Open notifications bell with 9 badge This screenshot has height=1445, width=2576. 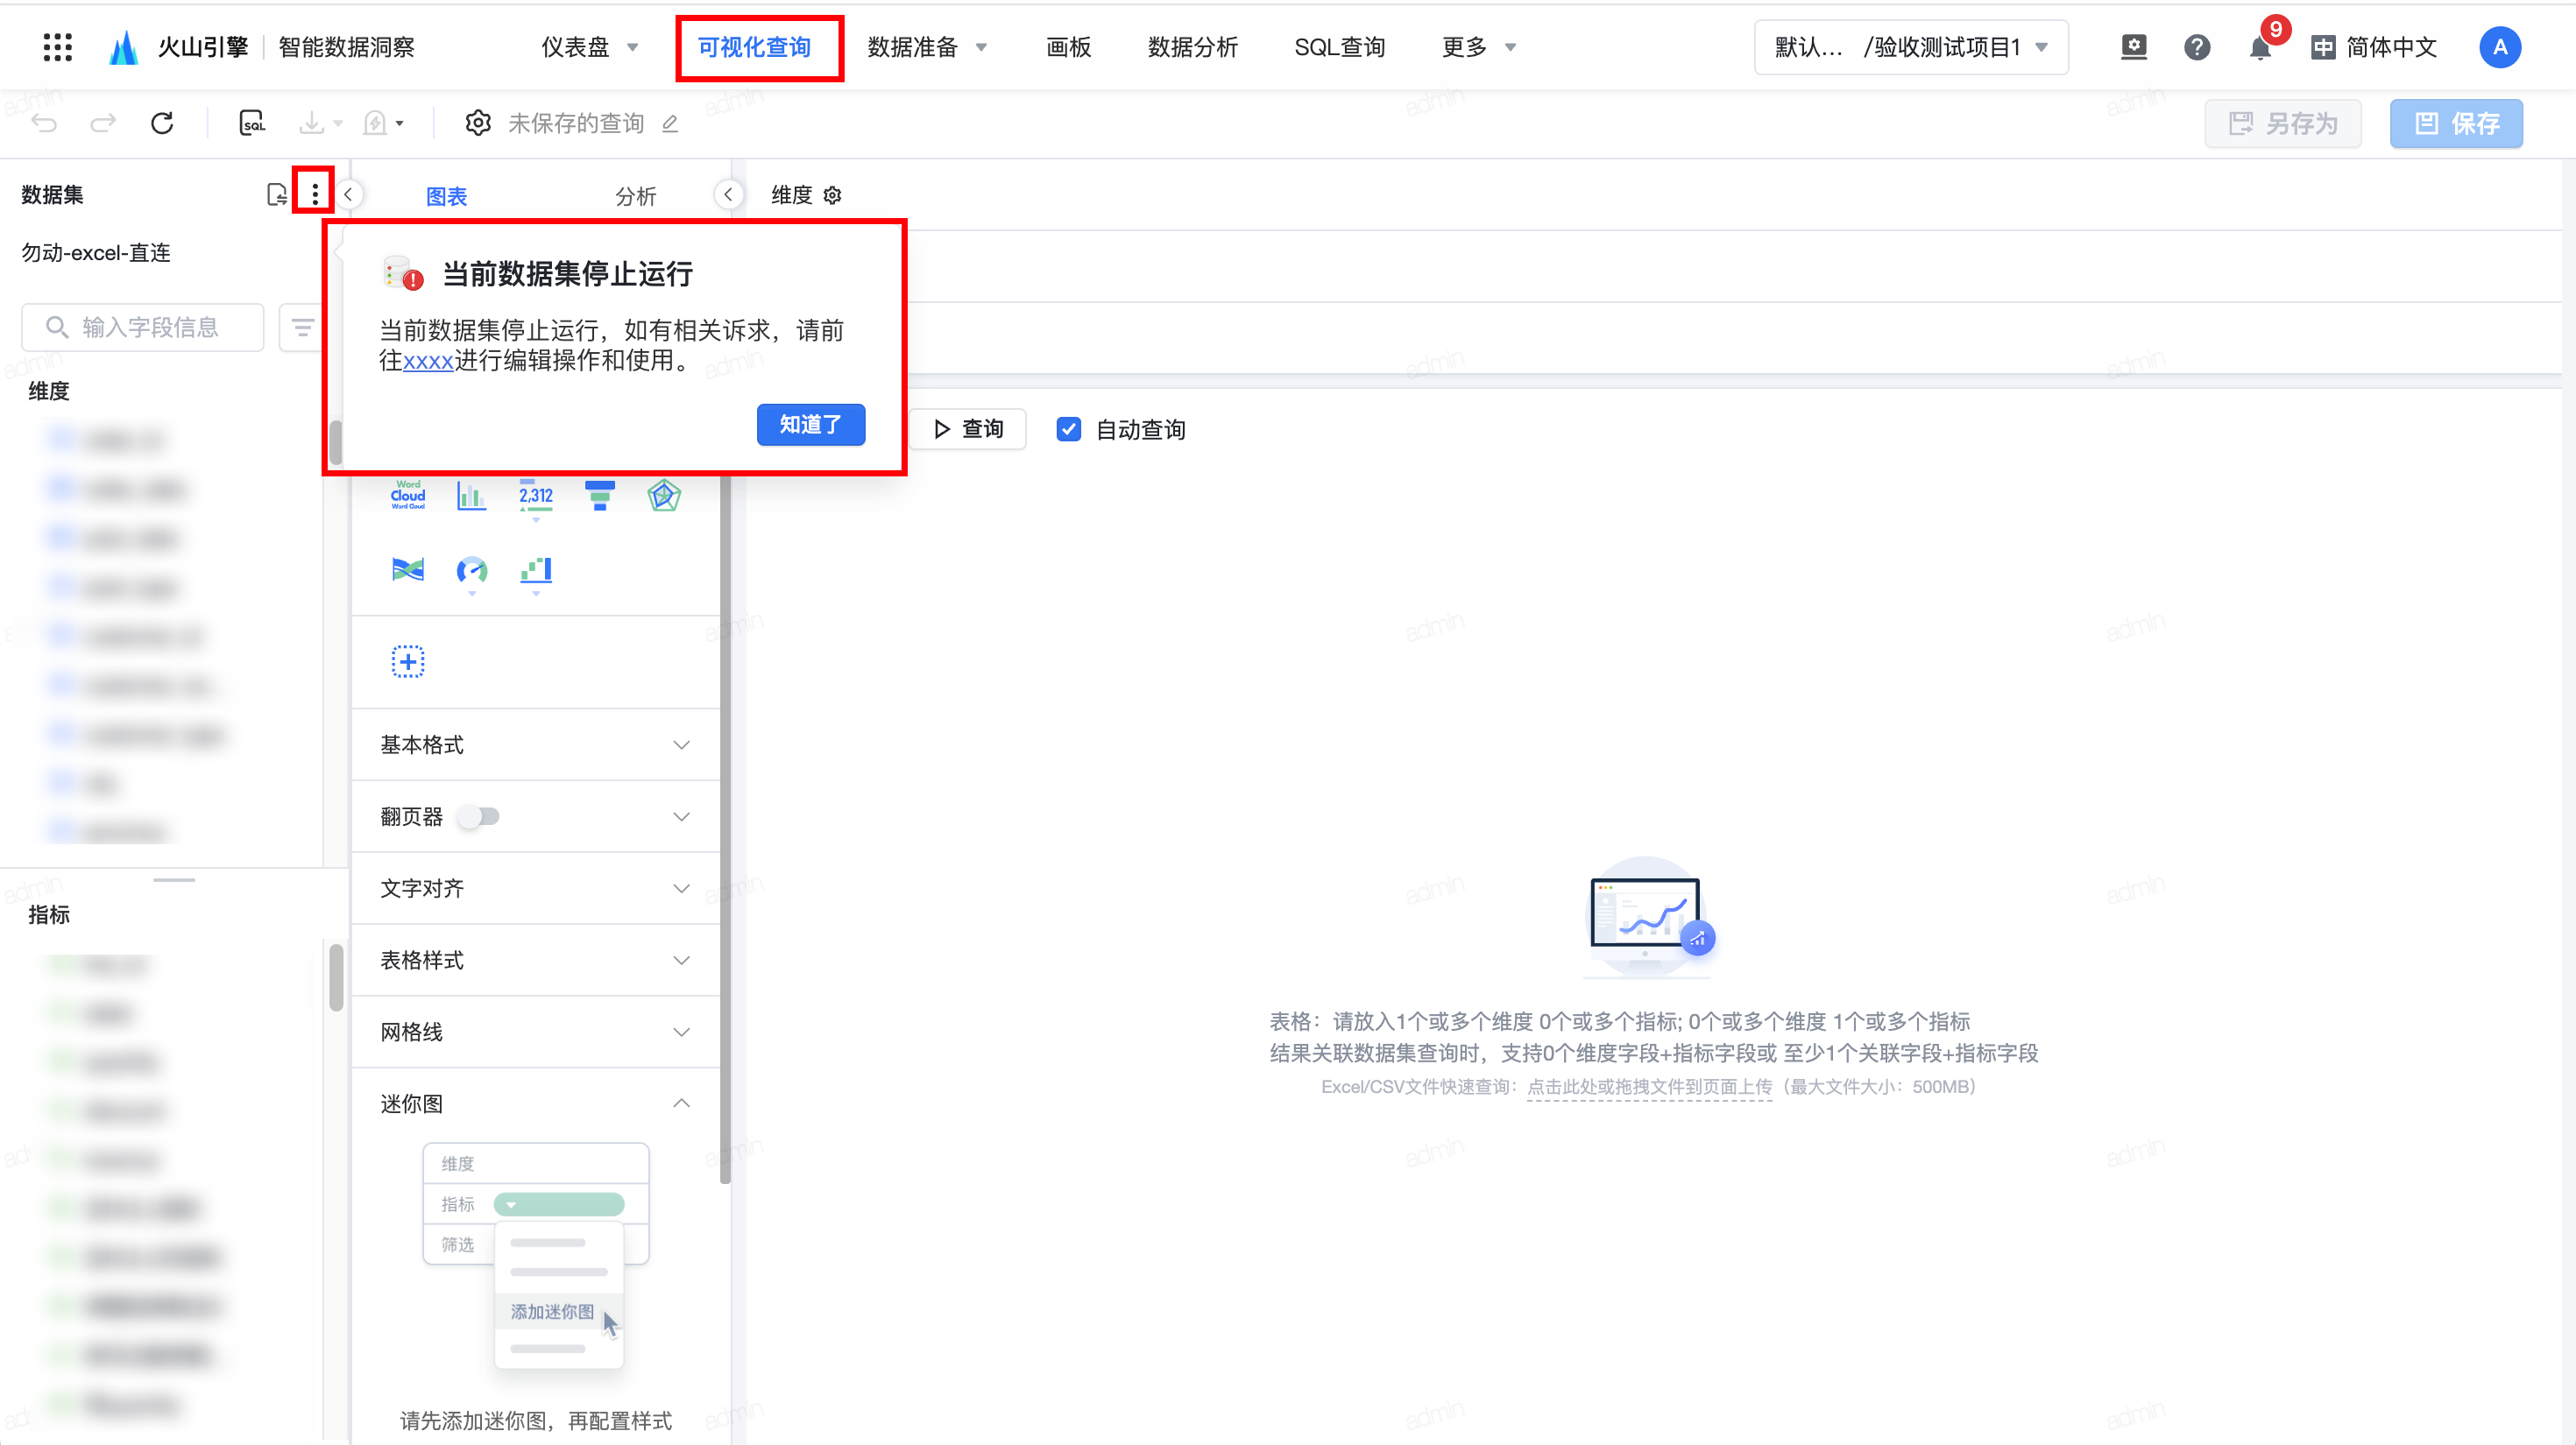2260,47
